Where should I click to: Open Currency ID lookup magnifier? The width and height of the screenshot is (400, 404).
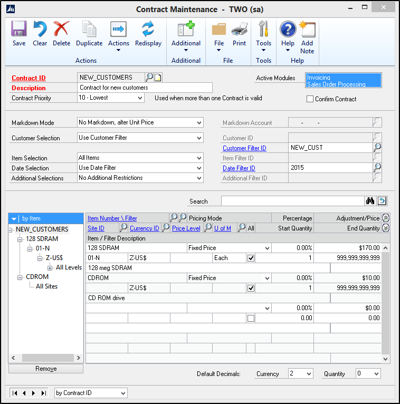[x=166, y=227]
